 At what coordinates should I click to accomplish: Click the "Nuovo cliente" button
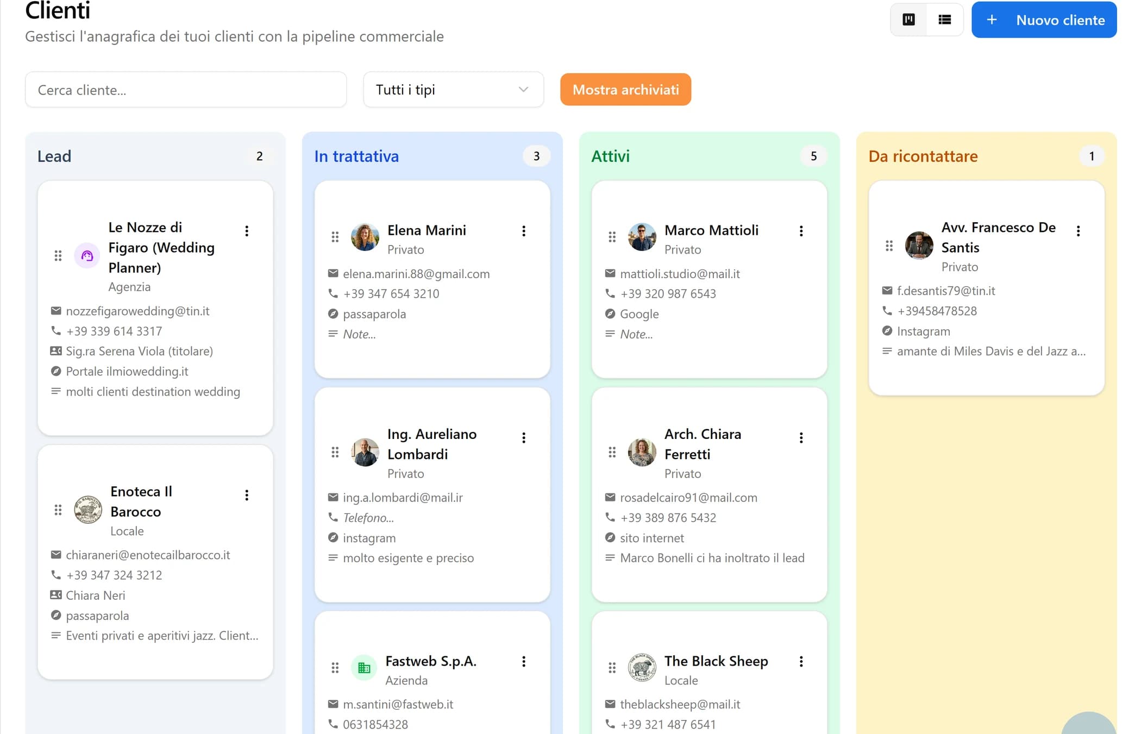[1043, 20]
